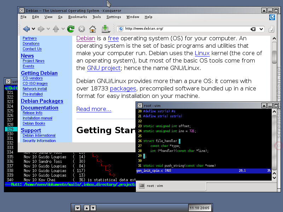The height and width of the screenshot is (212, 283).
Task: Reload the Debian page
Action: click(x=71, y=29)
